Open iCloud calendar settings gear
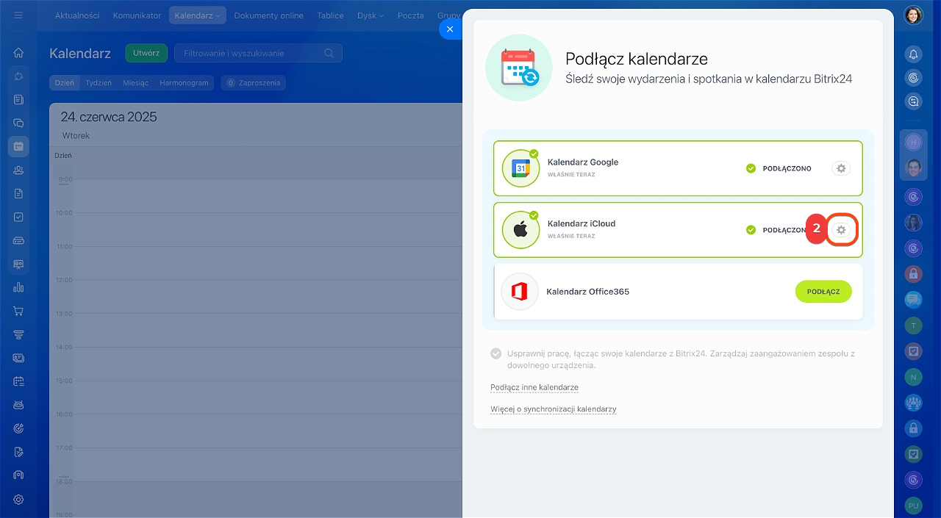This screenshot has height=518, width=941. (842, 230)
